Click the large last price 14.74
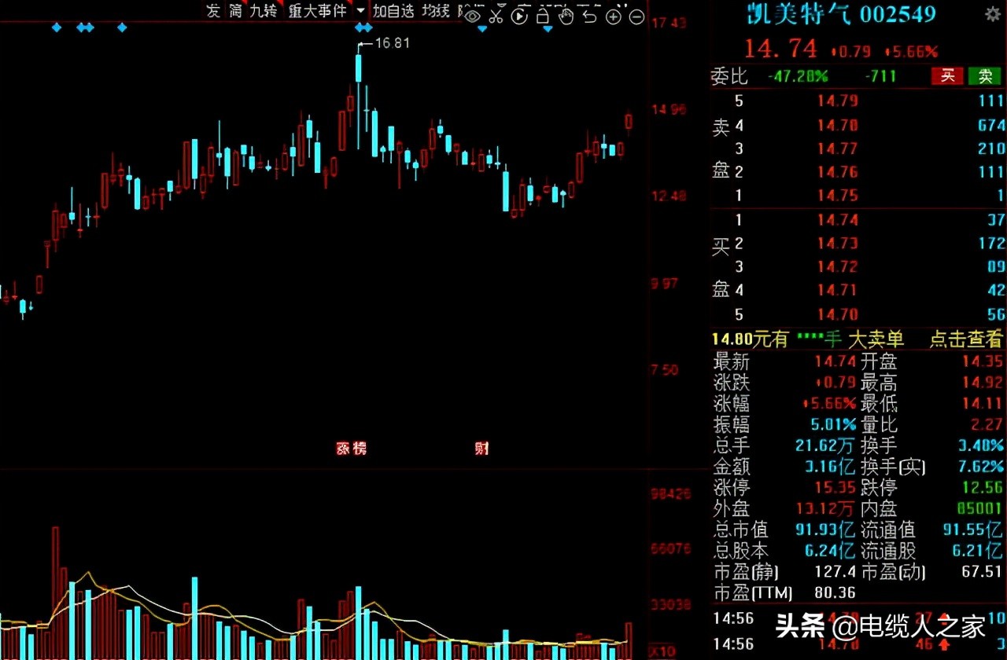 781,49
